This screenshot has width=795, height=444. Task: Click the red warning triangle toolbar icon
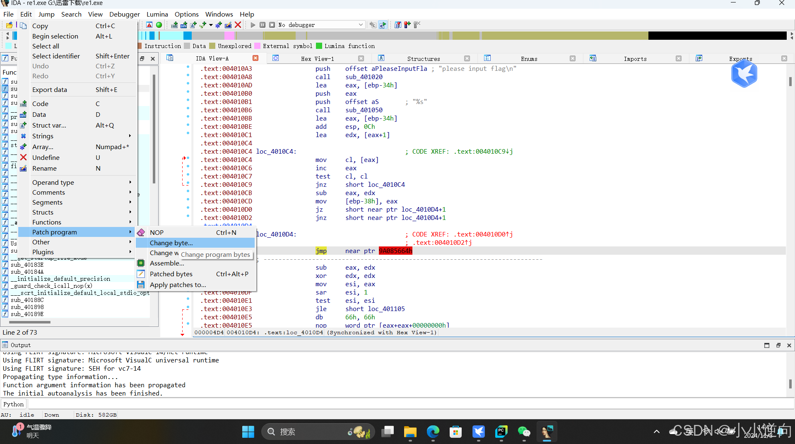pos(149,25)
